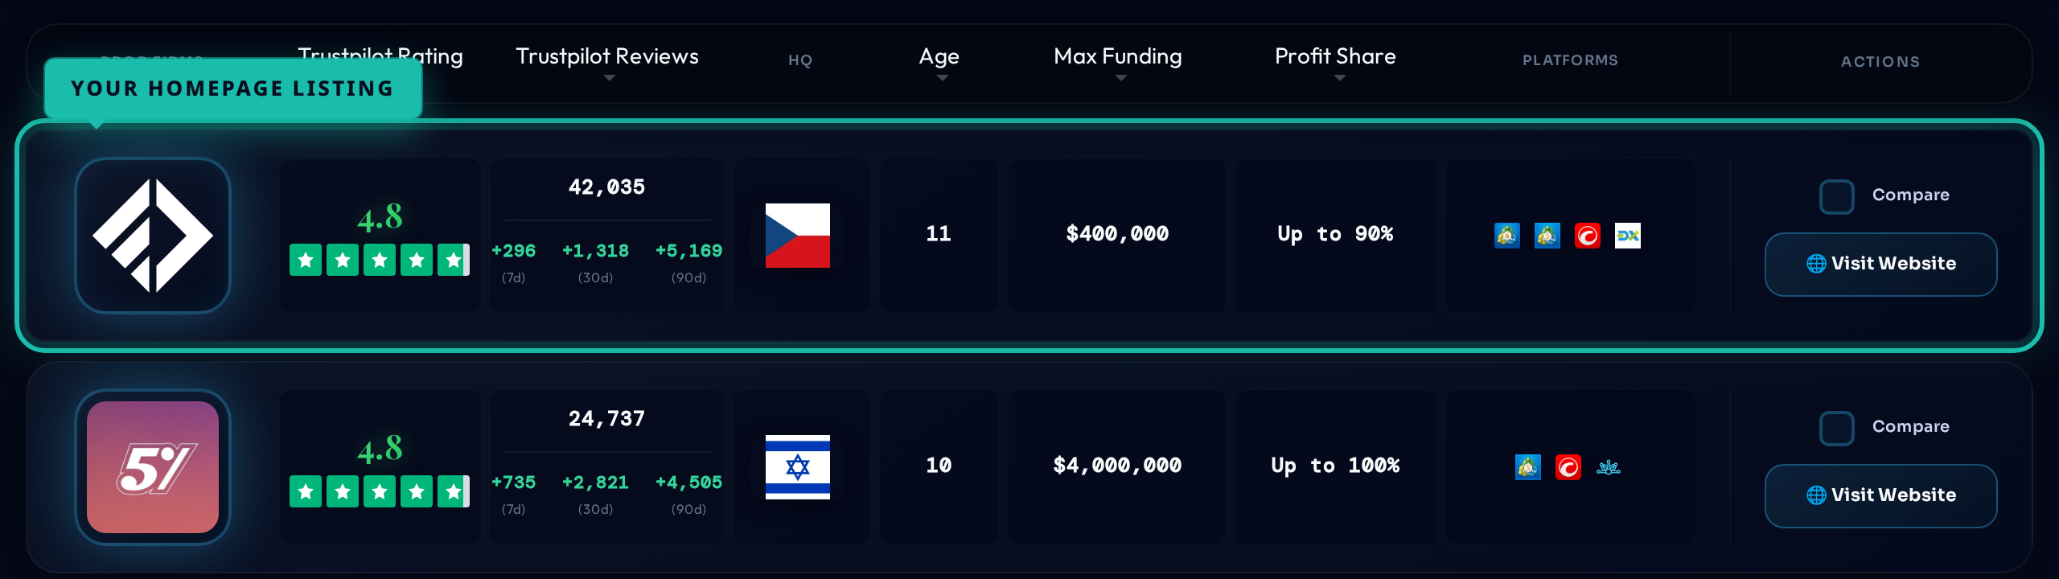
Task: Click the Your Homepage Listing label
Action: [232, 88]
